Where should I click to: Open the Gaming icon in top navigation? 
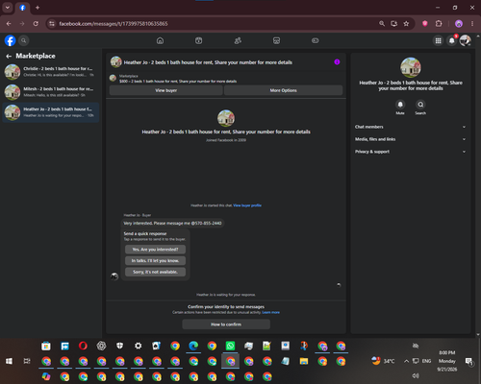[x=316, y=40]
